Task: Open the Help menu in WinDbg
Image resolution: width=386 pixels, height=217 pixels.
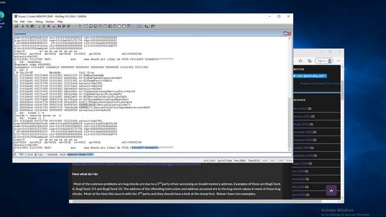Action: point(60,22)
